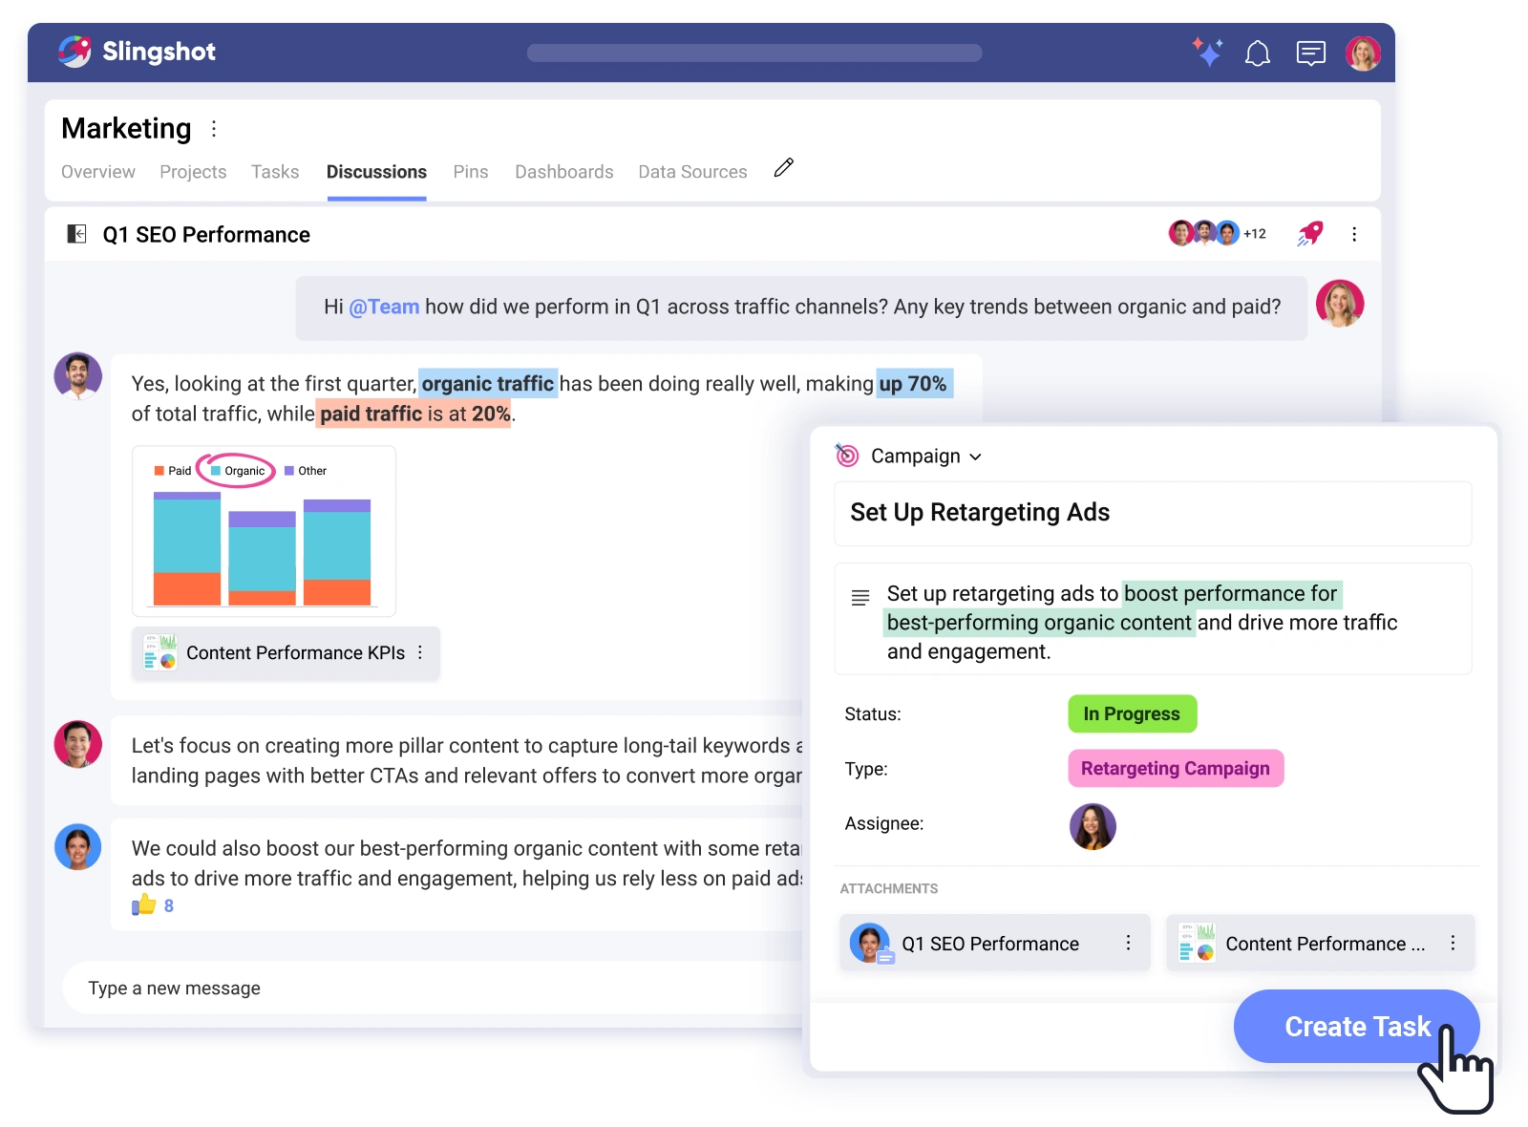The width and height of the screenshot is (1528, 1127).
Task: Collapse the Q1 SEO Performance discussion panel
Action: tap(77, 233)
